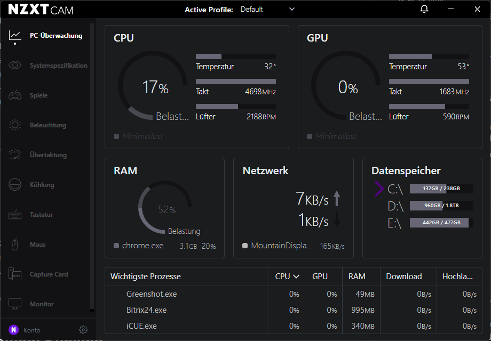Click the Systemspezifikation eye icon
Screen dimensions: 491x341
point(15,66)
